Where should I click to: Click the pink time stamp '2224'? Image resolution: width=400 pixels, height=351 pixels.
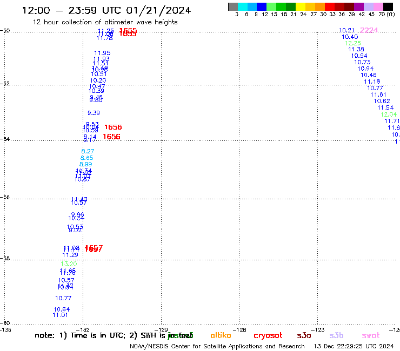(x=369, y=30)
